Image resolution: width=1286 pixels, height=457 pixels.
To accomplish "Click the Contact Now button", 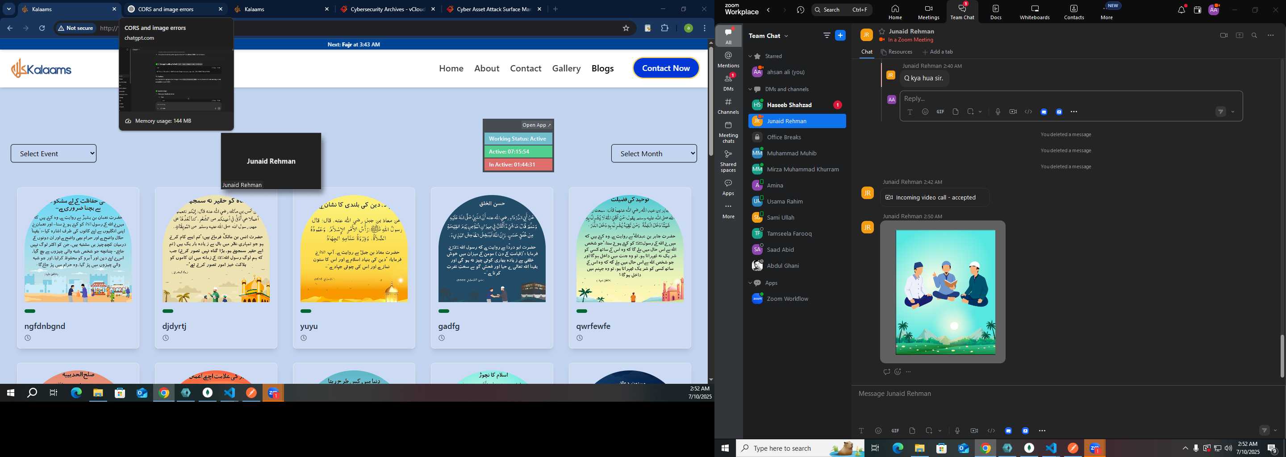I will coord(666,68).
